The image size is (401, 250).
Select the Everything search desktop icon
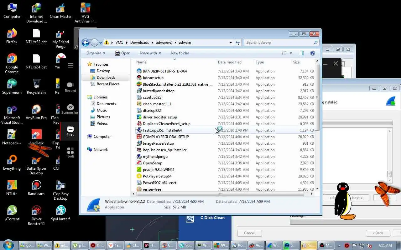[x=12, y=162]
